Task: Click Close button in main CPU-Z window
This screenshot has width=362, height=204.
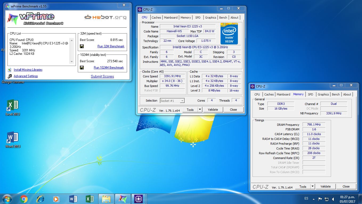Action: (x=233, y=110)
